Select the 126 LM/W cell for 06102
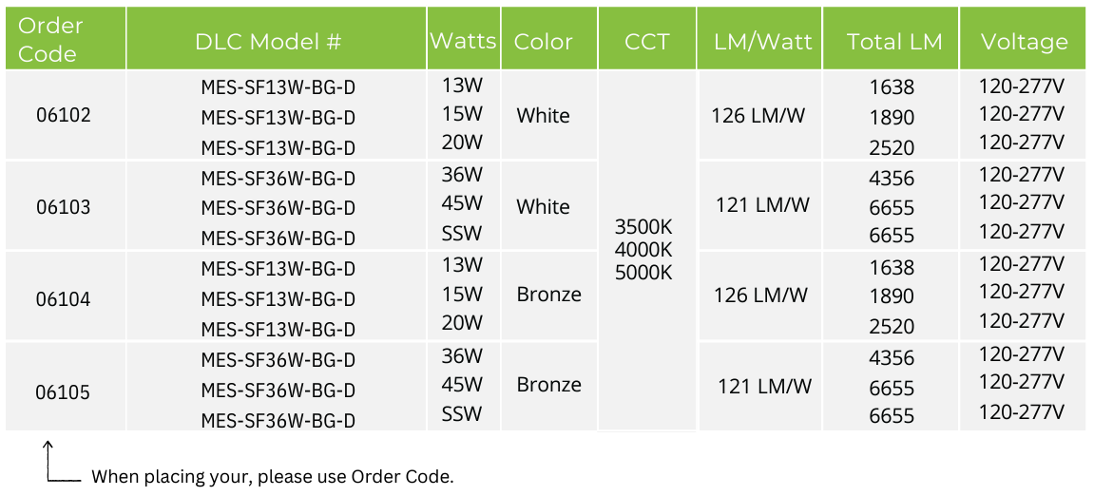Screen dimensions: 1094x496 (x=758, y=116)
